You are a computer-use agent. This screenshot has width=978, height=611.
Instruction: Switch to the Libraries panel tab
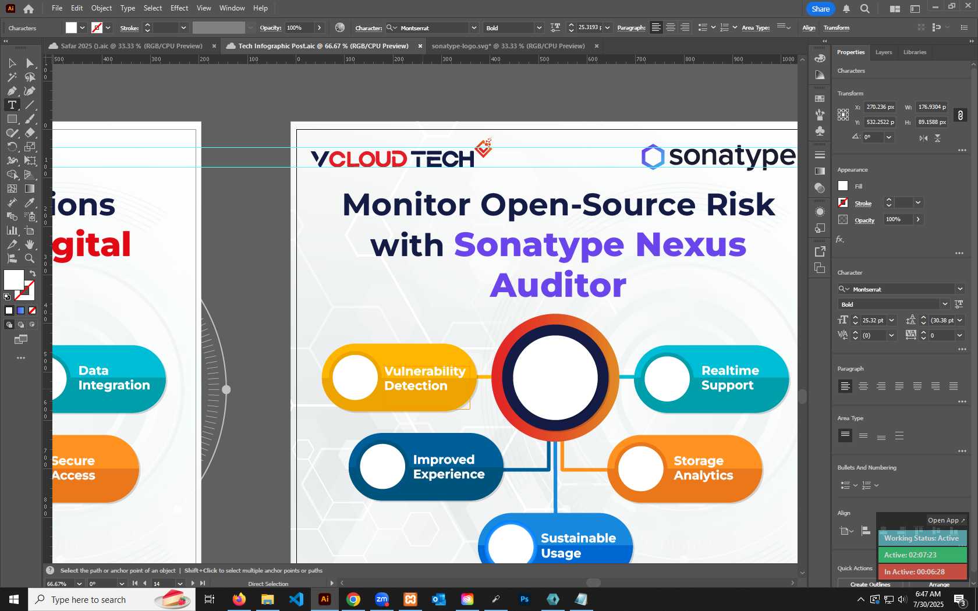(x=915, y=52)
